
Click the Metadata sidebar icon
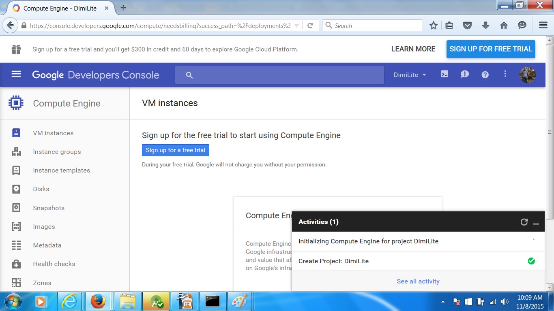coord(16,245)
